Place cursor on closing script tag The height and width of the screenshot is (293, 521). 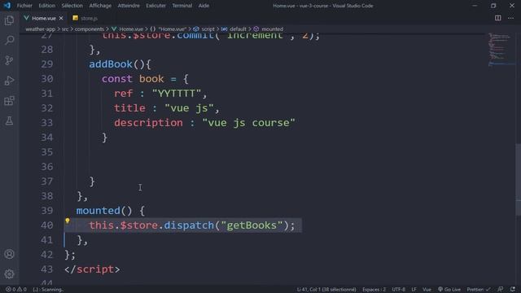92,269
